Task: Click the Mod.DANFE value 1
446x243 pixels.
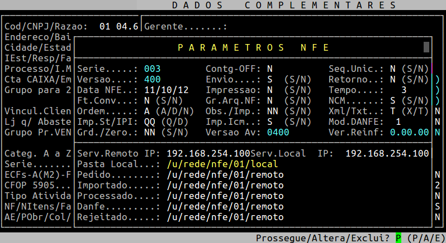Action: [x=398, y=122]
